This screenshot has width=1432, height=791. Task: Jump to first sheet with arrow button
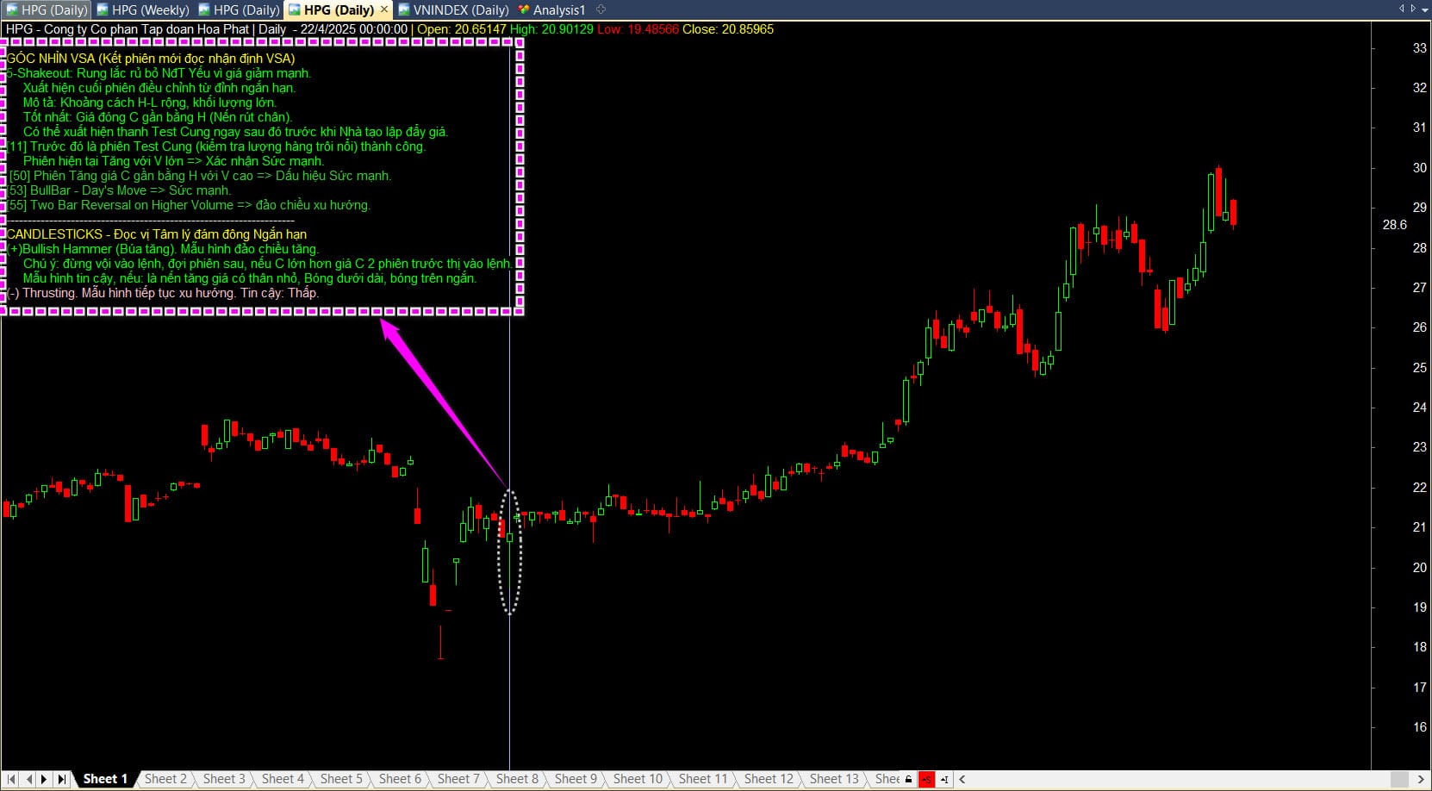tap(11, 779)
